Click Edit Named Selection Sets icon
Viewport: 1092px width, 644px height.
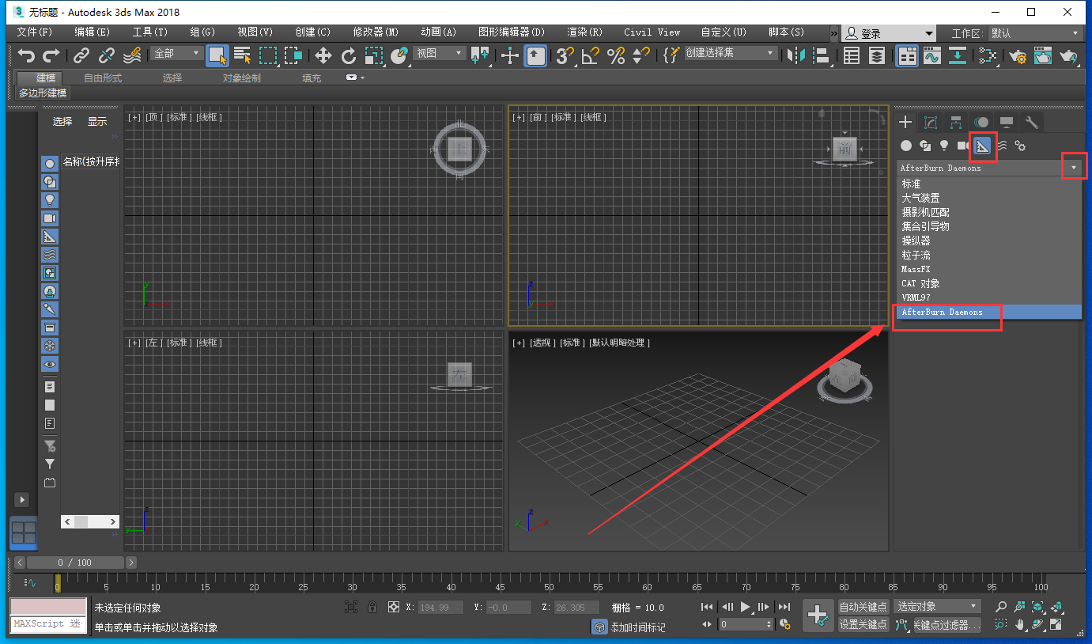pyautogui.click(x=671, y=55)
